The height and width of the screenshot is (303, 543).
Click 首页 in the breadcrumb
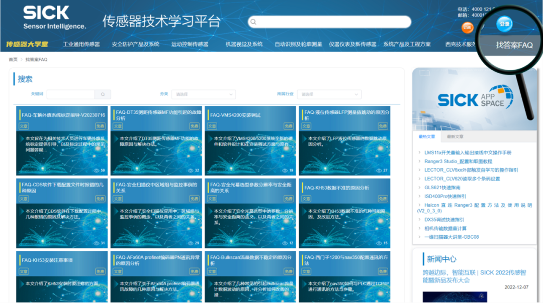click(13, 60)
